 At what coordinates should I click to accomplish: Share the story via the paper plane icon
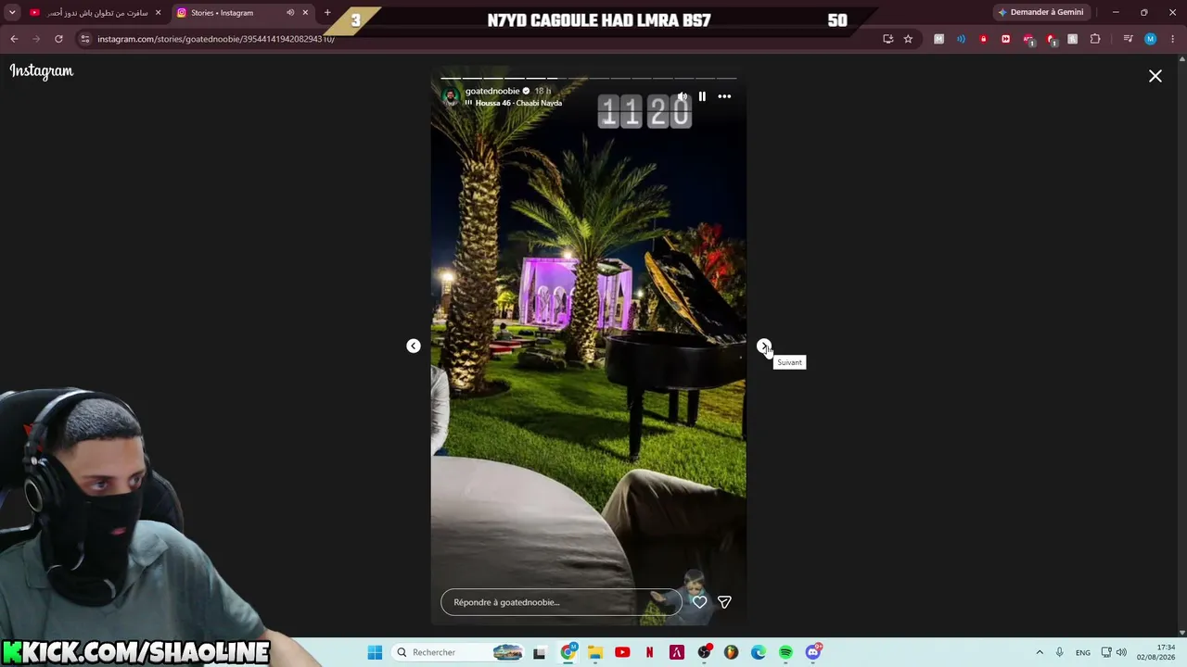[x=724, y=602]
